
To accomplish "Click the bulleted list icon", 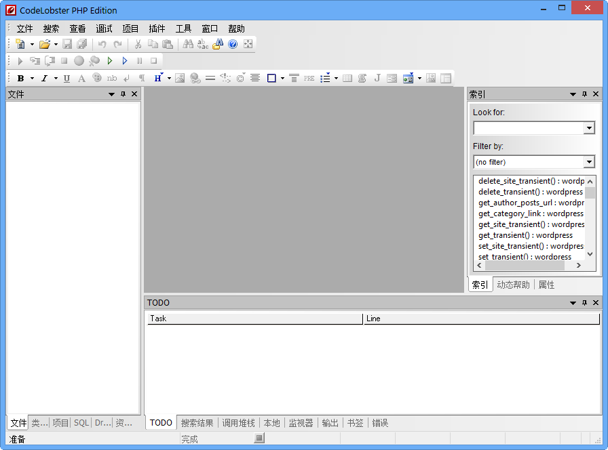I will (325, 78).
